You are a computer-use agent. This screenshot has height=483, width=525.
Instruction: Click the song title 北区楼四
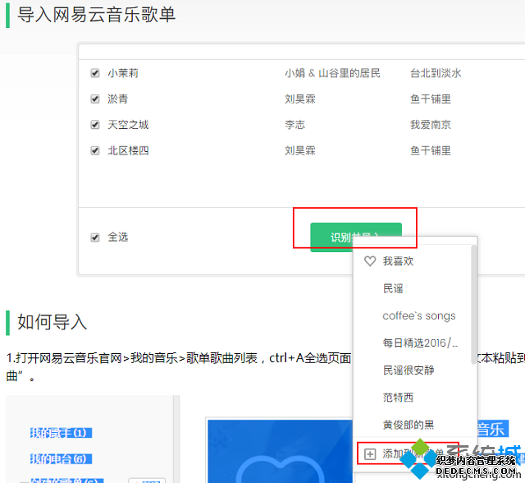[128, 150]
